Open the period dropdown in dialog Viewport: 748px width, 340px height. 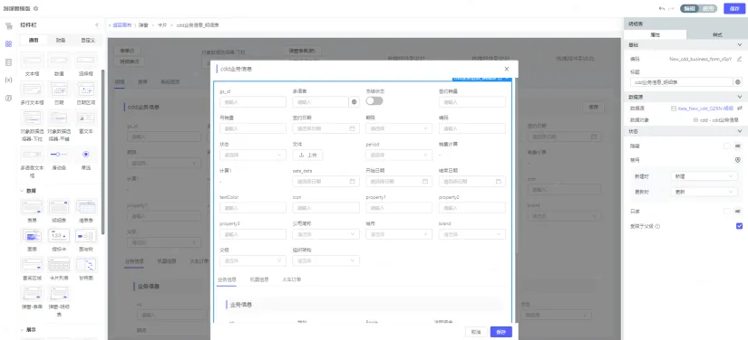(399, 155)
